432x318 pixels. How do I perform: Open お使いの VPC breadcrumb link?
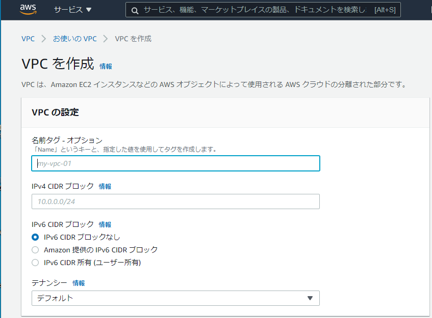pyautogui.click(x=74, y=39)
